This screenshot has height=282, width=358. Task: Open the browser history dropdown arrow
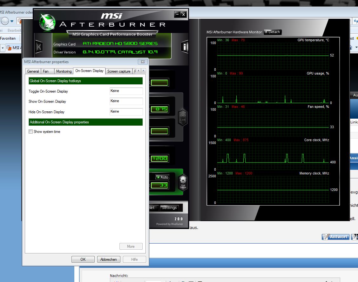point(12,21)
